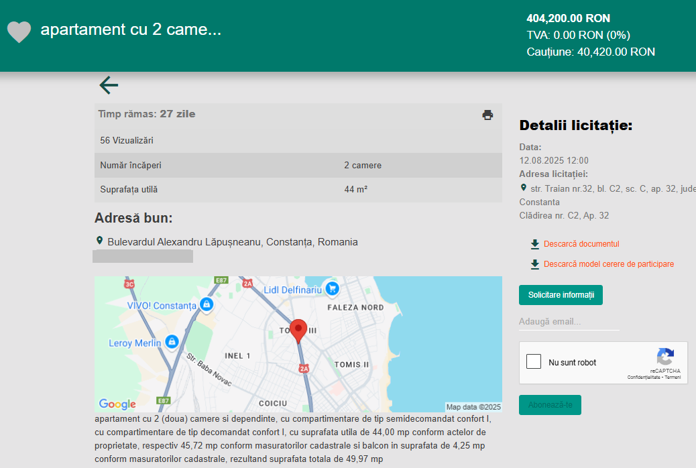Click the 56 Vizualizări text
The image size is (696, 468).
[x=127, y=140]
